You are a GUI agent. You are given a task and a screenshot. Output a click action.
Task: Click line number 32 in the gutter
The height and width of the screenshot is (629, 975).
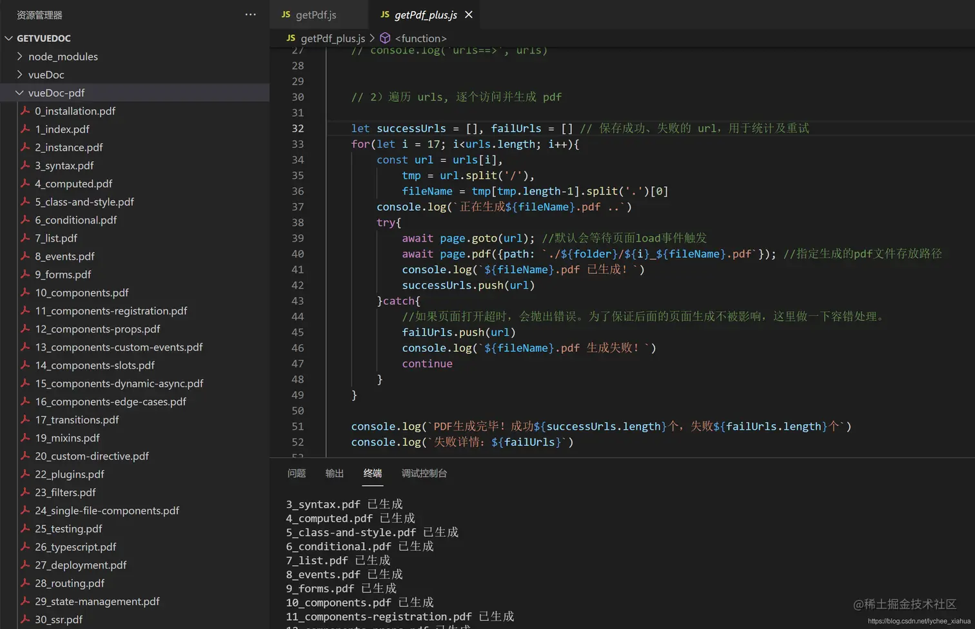coord(297,128)
